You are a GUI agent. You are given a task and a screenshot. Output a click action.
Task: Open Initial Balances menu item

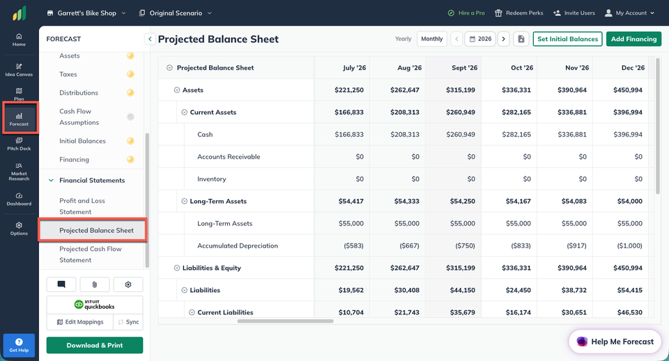point(82,141)
